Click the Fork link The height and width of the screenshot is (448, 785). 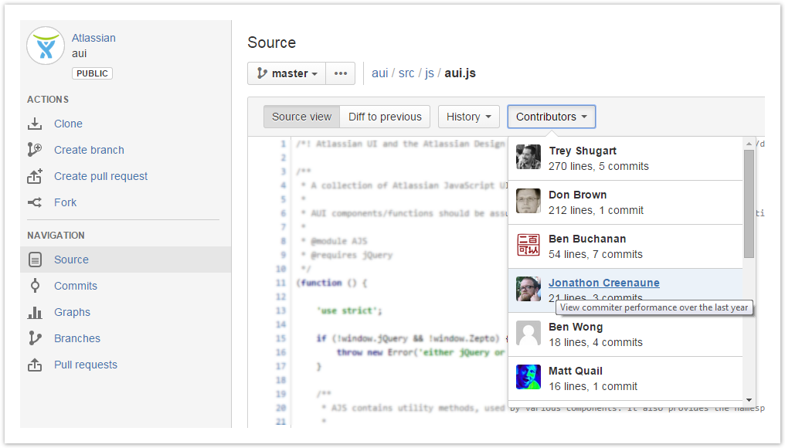pos(65,202)
